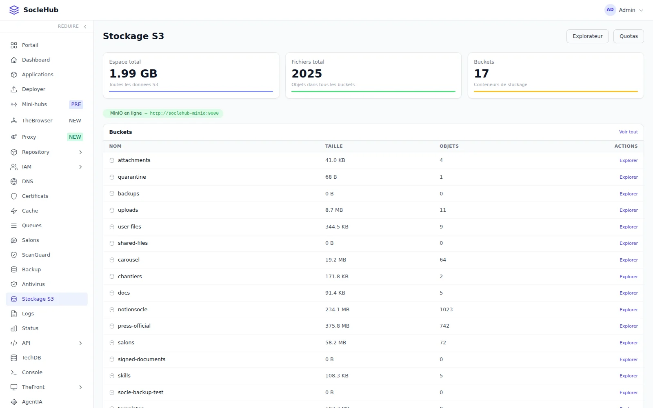Open the Antivirus menu item
Viewport: 653px width, 408px height.
[47, 284]
